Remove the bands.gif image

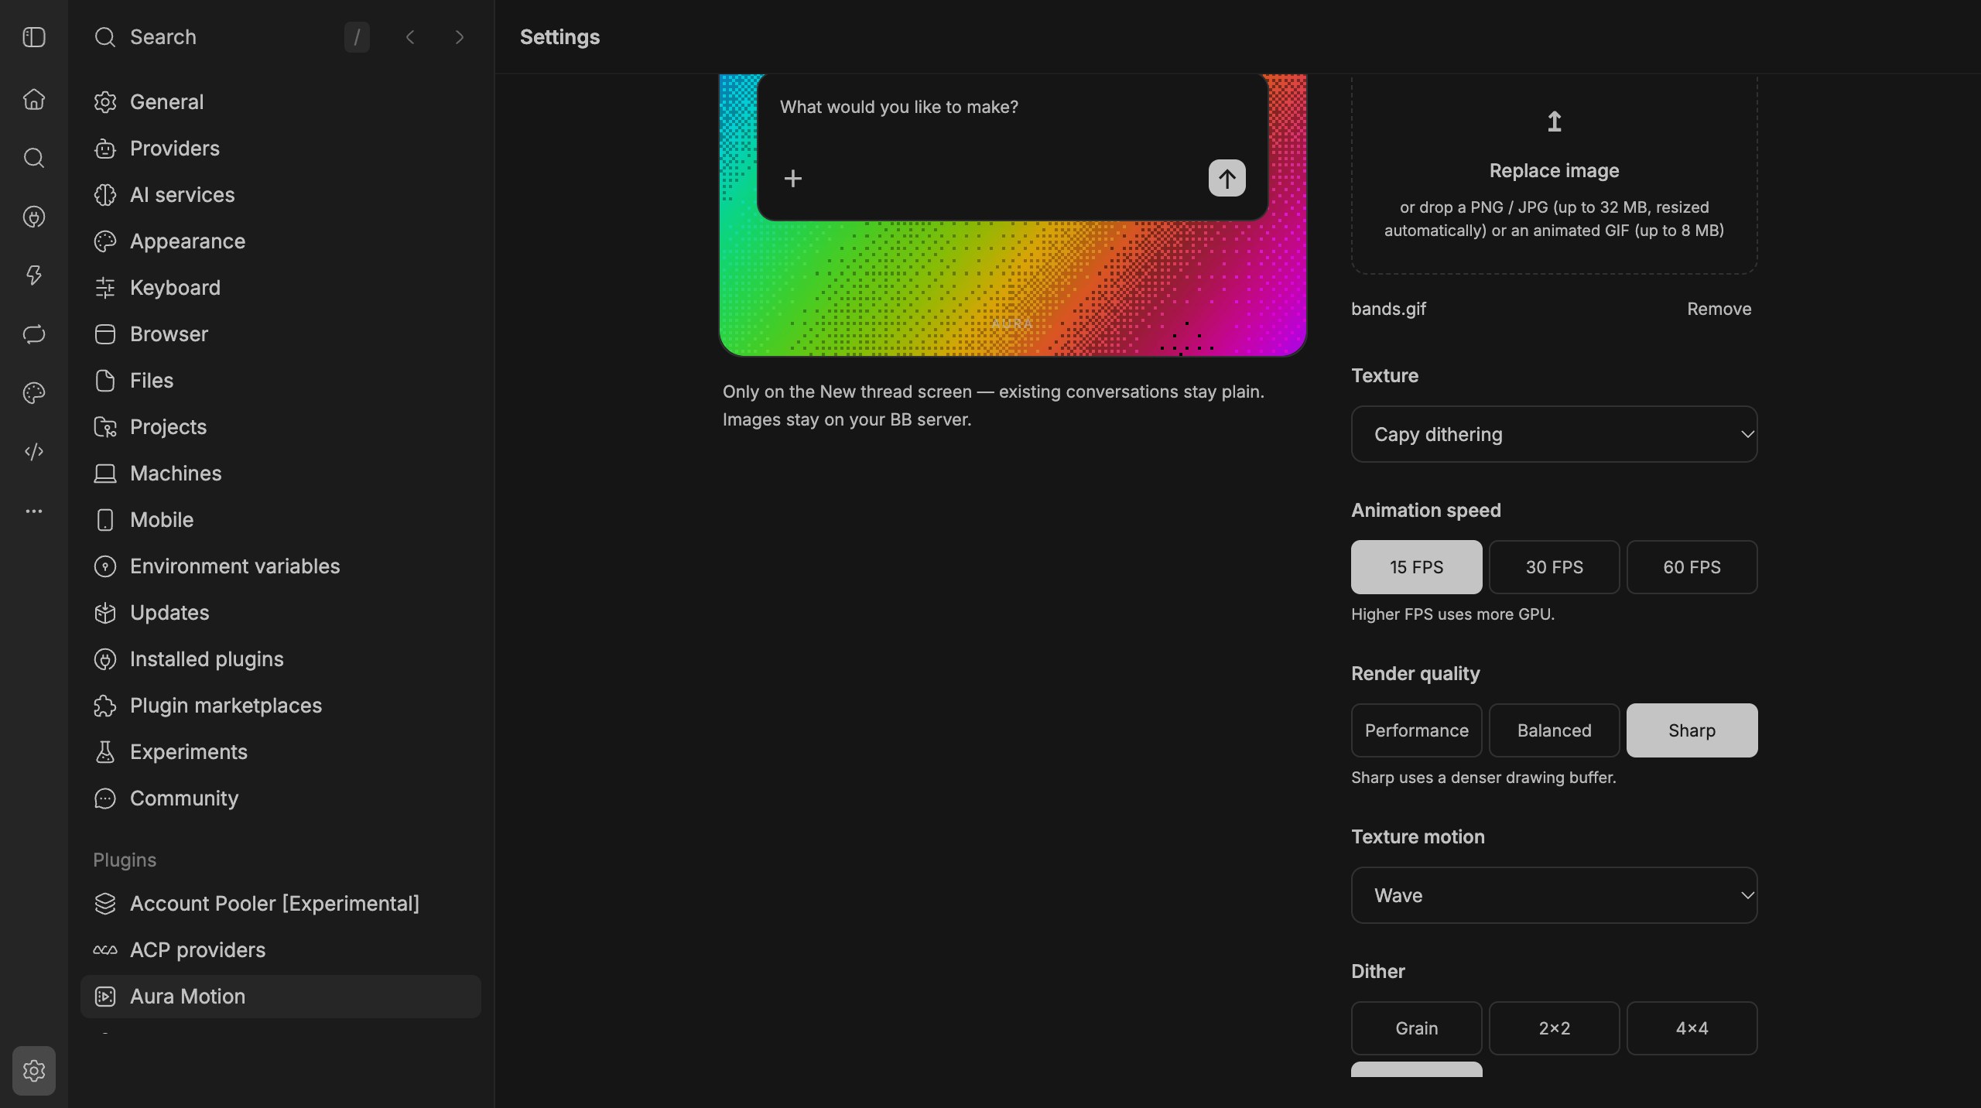[x=1719, y=309]
